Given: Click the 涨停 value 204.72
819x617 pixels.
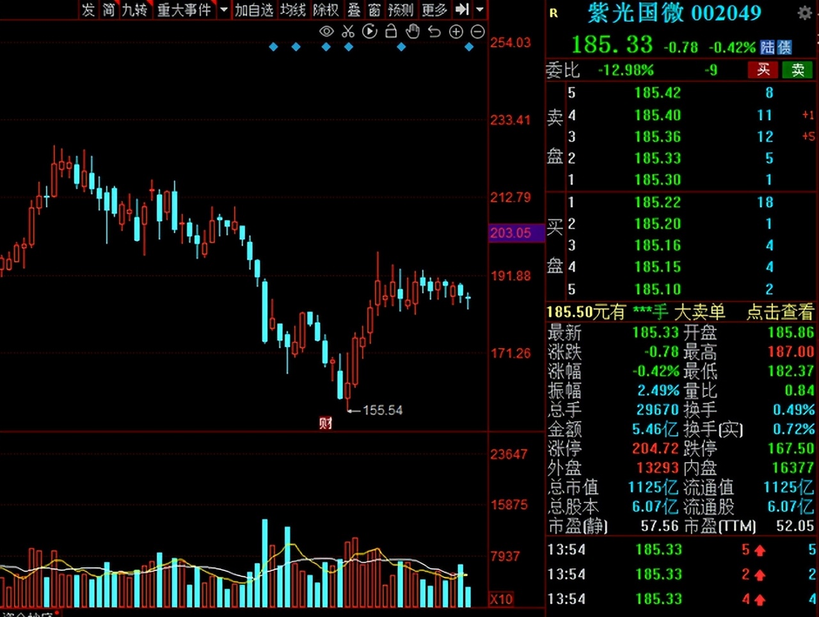Looking at the screenshot, I should click(x=655, y=448).
